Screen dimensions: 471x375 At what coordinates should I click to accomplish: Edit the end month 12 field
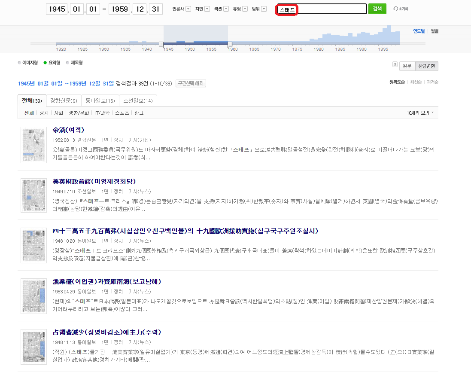point(140,9)
